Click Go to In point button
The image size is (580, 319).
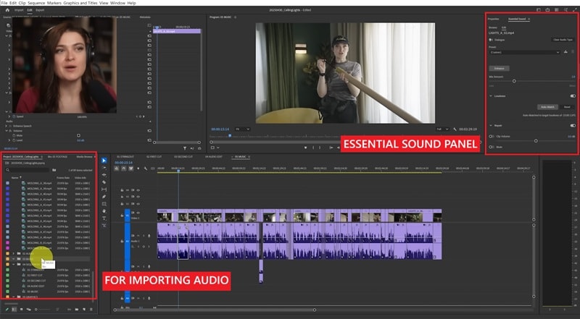pos(331,148)
